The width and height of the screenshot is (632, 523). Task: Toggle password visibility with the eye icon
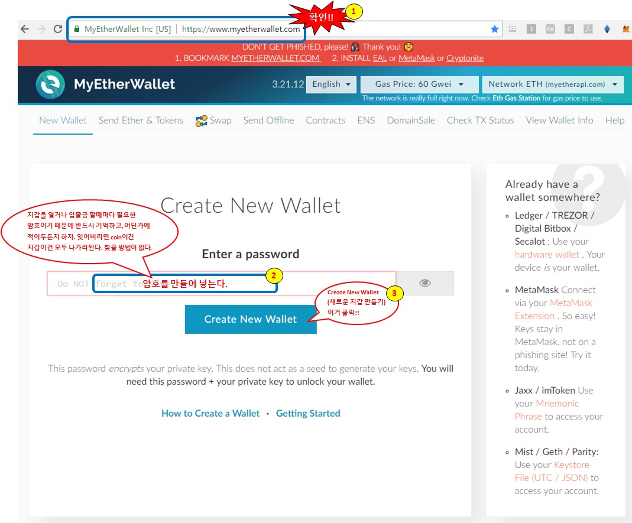pos(425,283)
